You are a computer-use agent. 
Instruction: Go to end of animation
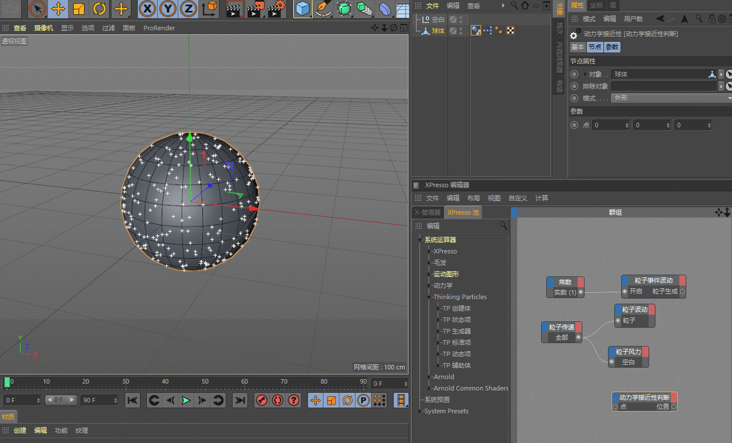pos(241,401)
